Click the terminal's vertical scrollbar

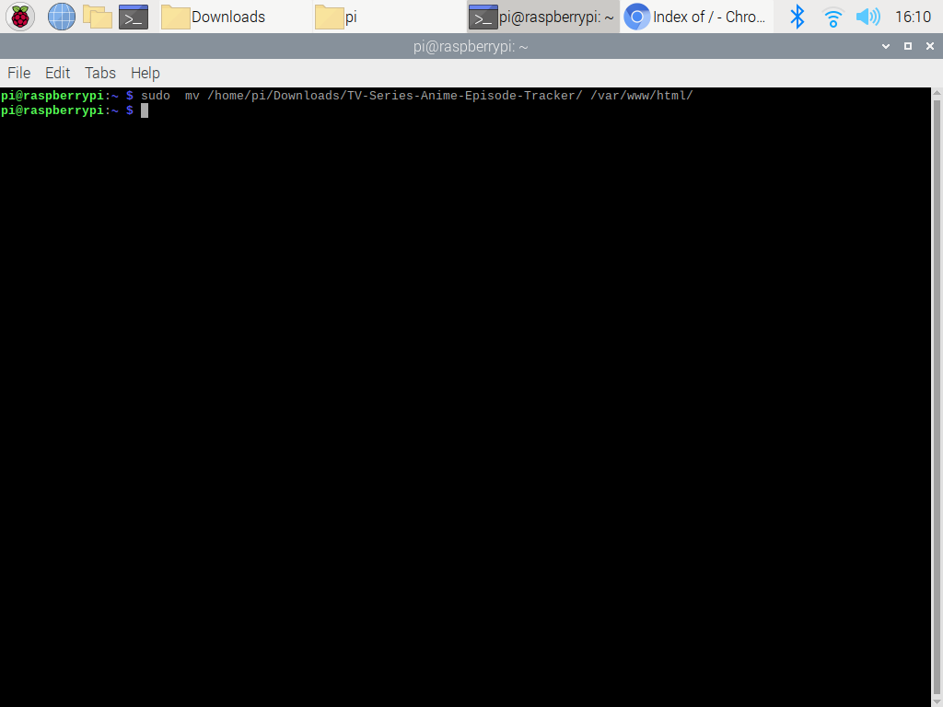[x=937, y=396]
